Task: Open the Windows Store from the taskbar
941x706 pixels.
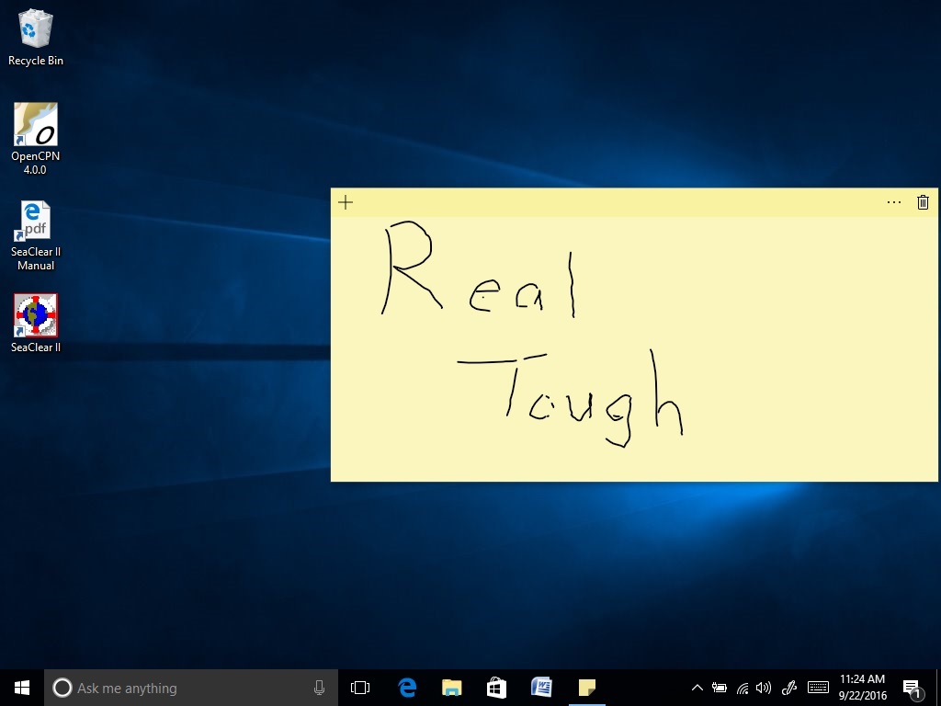Action: point(496,688)
